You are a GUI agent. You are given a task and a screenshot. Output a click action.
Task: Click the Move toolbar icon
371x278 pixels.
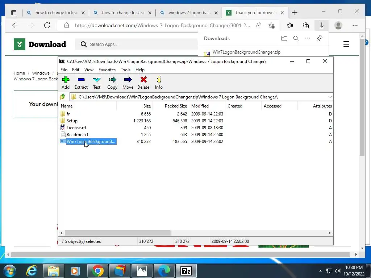tap(128, 83)
